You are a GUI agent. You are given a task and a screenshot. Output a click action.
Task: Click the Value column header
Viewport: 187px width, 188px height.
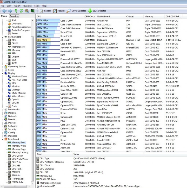(x=108, y=154)
